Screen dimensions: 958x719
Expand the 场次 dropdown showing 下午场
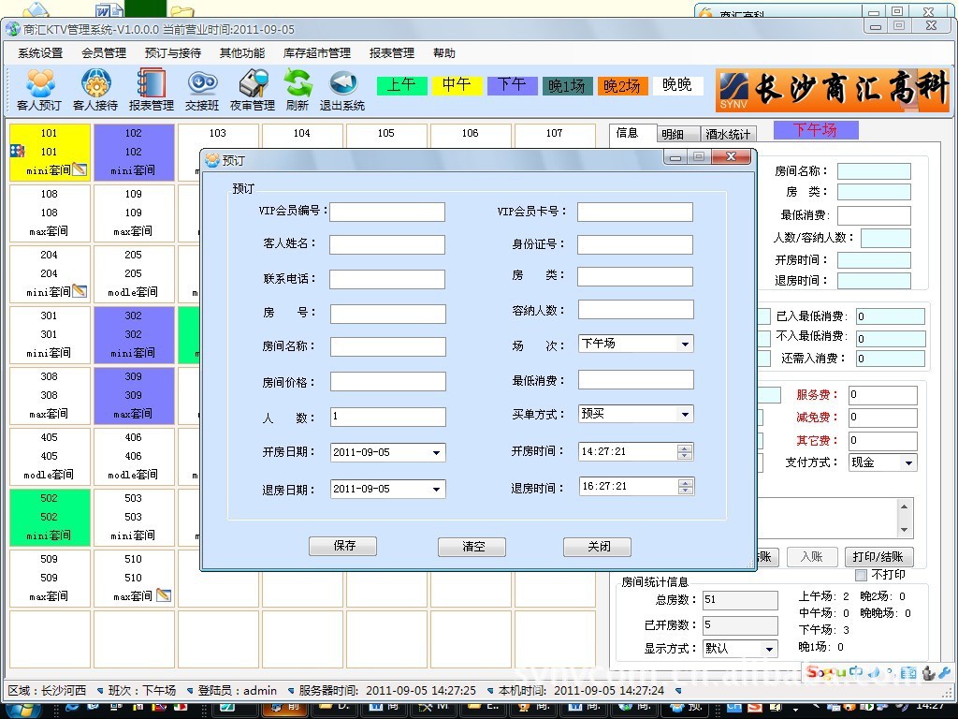click(685, 345)
